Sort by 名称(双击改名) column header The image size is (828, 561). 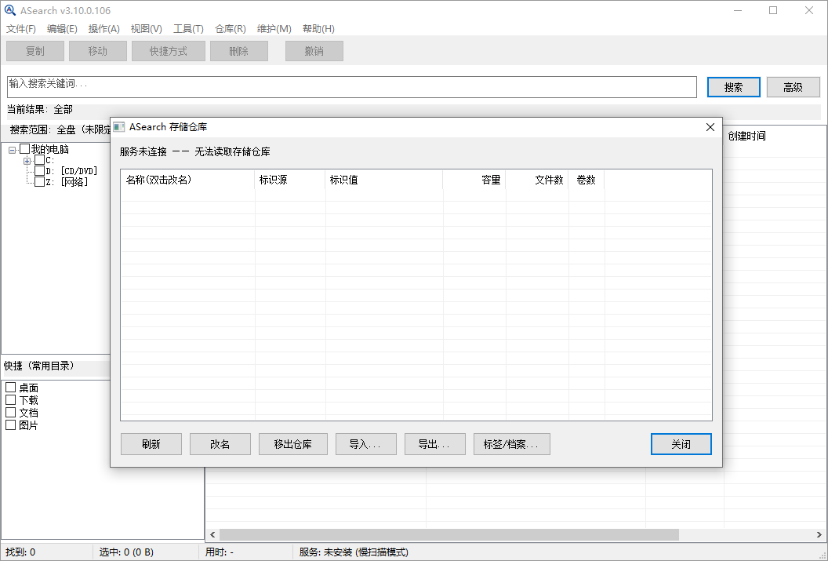[x=188, y=180]
